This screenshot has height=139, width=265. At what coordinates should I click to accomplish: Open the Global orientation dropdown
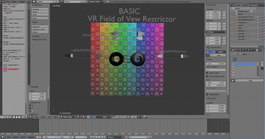[106, 117]
